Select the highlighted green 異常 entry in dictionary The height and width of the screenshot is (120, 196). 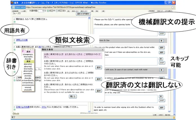pyautogui.click(x=28, y=61)
